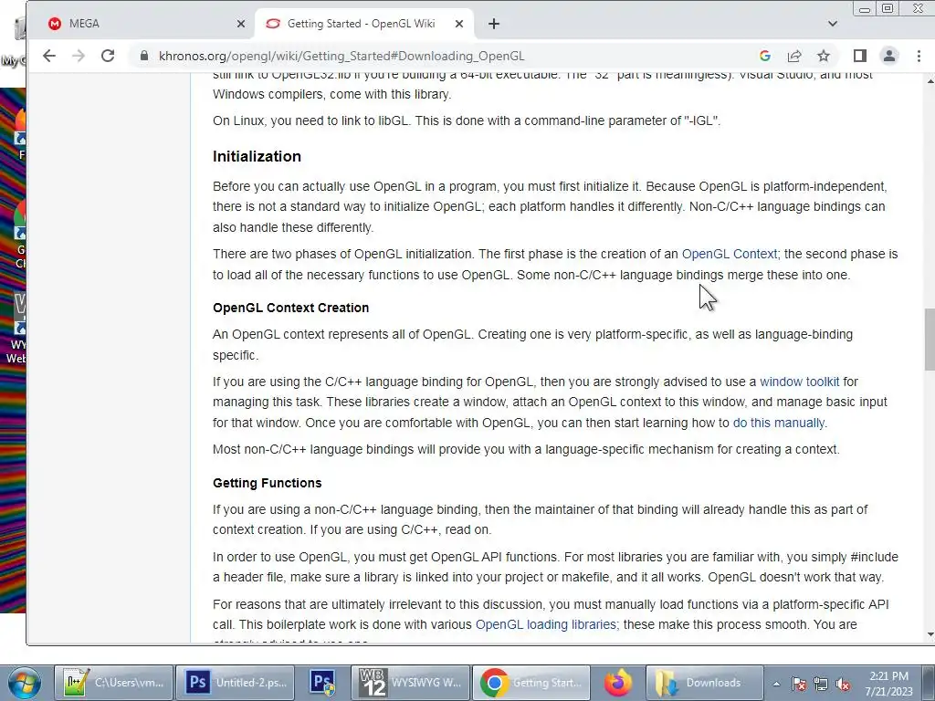Click the Initialization heading

coord(257,156)
